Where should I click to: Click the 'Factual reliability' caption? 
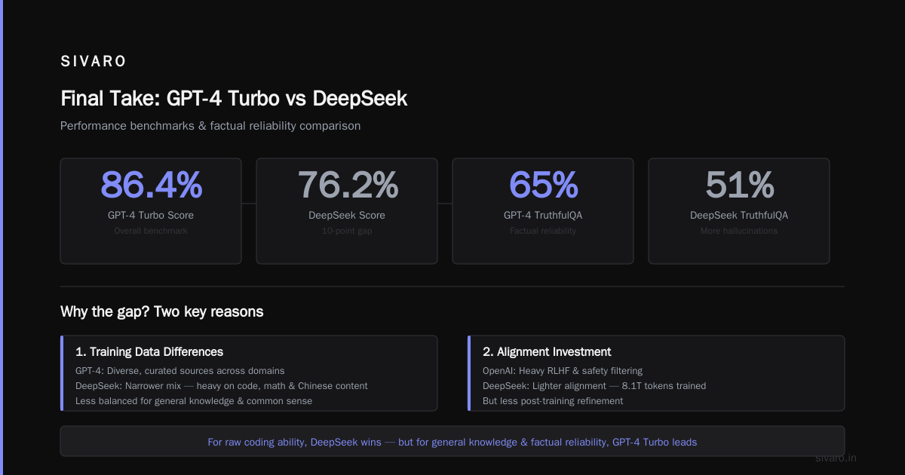543,231
